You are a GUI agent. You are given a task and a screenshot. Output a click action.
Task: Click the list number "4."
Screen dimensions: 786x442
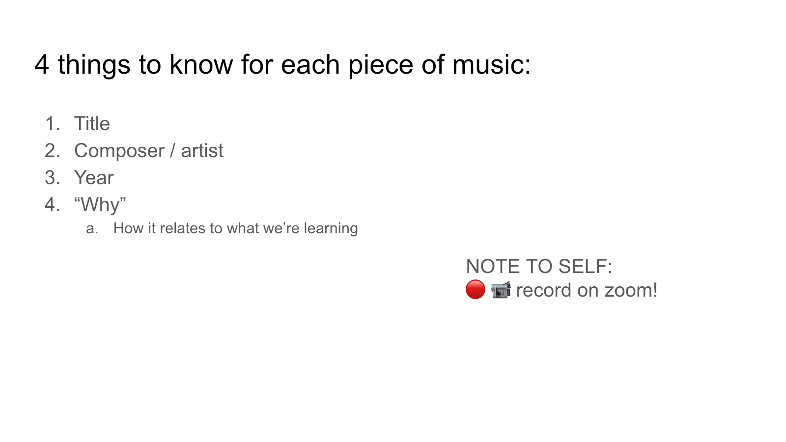coord(53,204)
